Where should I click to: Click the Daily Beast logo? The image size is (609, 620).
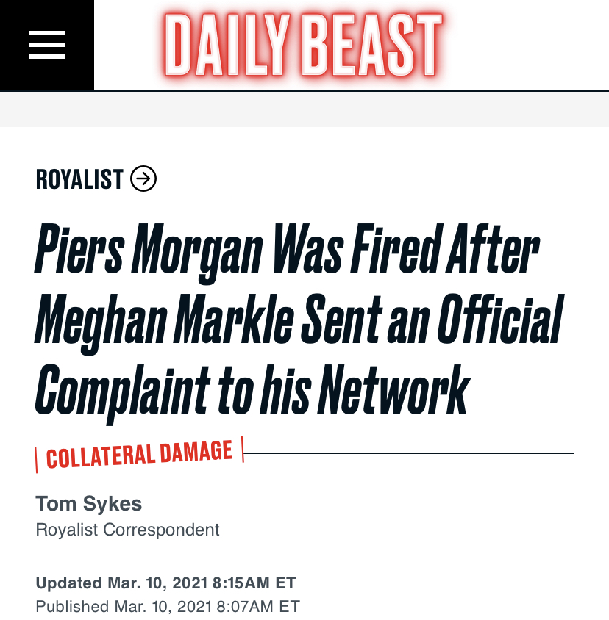pyautogui.click(x=302, y=46)
